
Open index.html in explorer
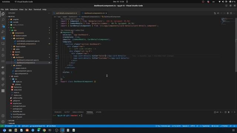17,90
